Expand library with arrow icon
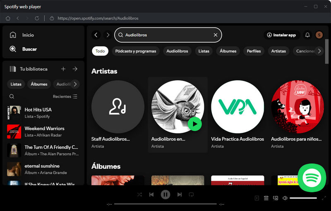 click(x=75, y=69)
